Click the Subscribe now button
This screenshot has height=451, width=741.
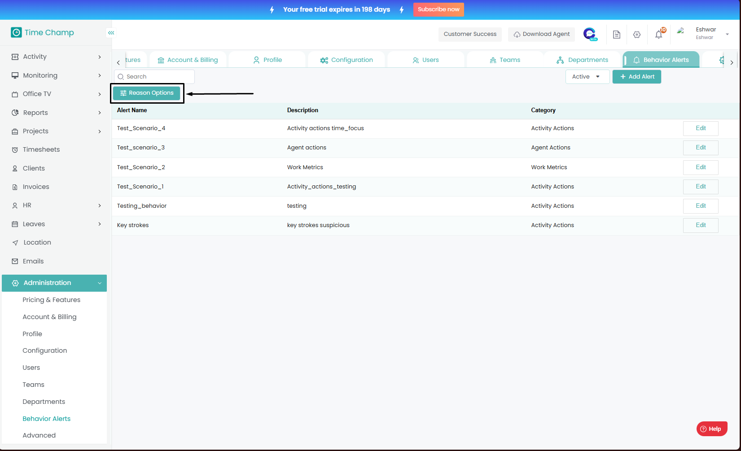(438, 9)
